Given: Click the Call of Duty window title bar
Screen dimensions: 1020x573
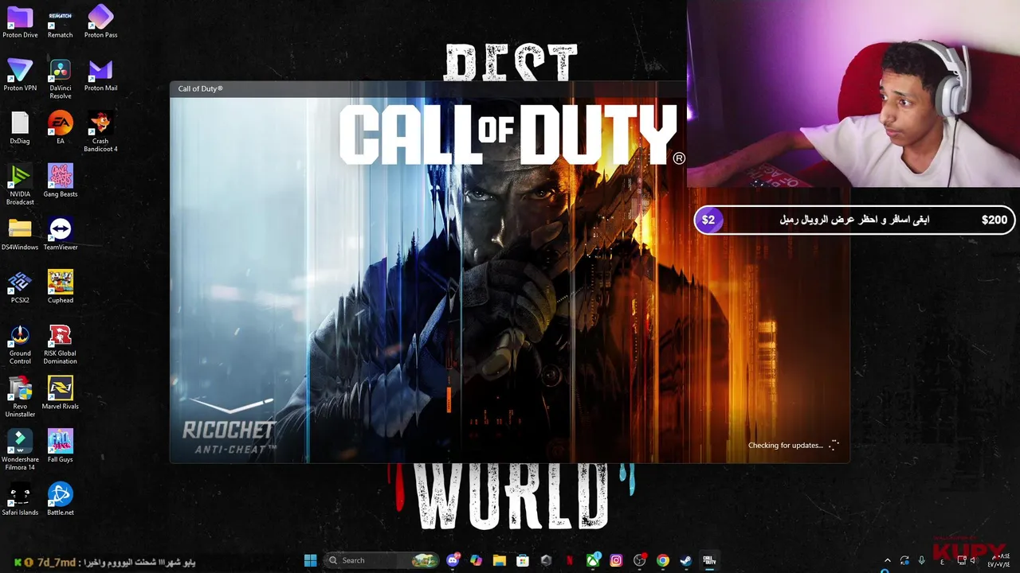Looking at the screenshot, I should [428, 88].
